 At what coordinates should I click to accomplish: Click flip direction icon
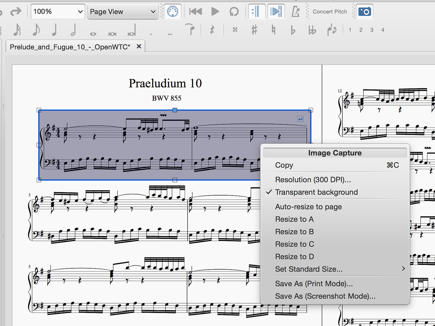(x=332, y=30)
